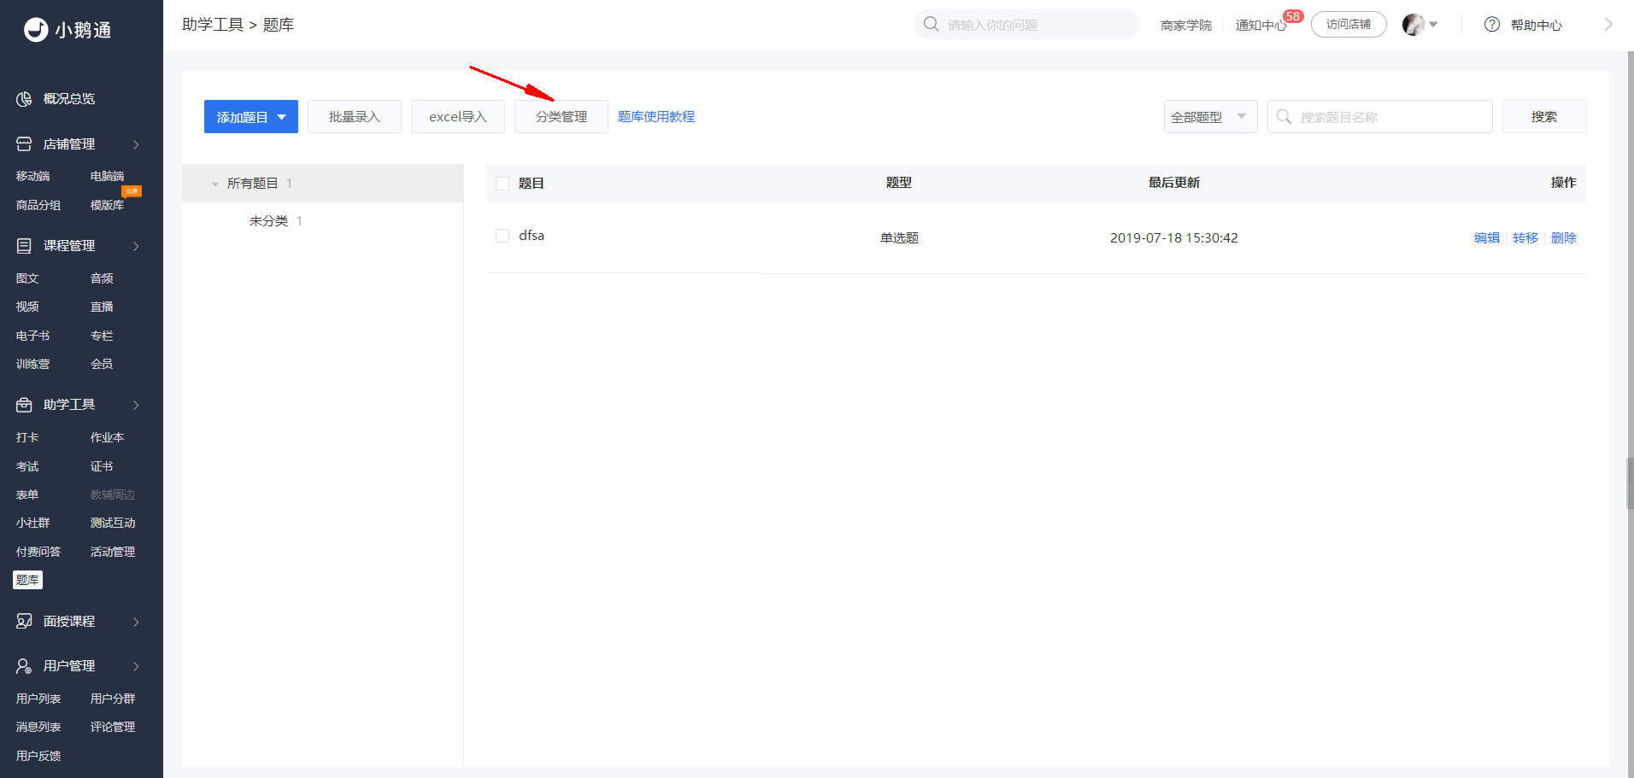Open the 题库使用教程 link
This screenshot has height=778, width=1634.
(x=656, y=117)
